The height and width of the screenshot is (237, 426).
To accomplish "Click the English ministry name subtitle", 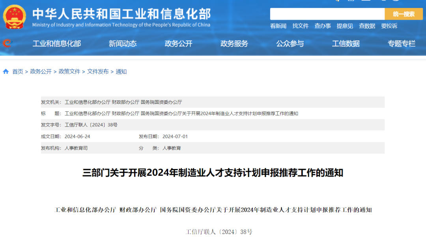I will (x=121, y=25).
